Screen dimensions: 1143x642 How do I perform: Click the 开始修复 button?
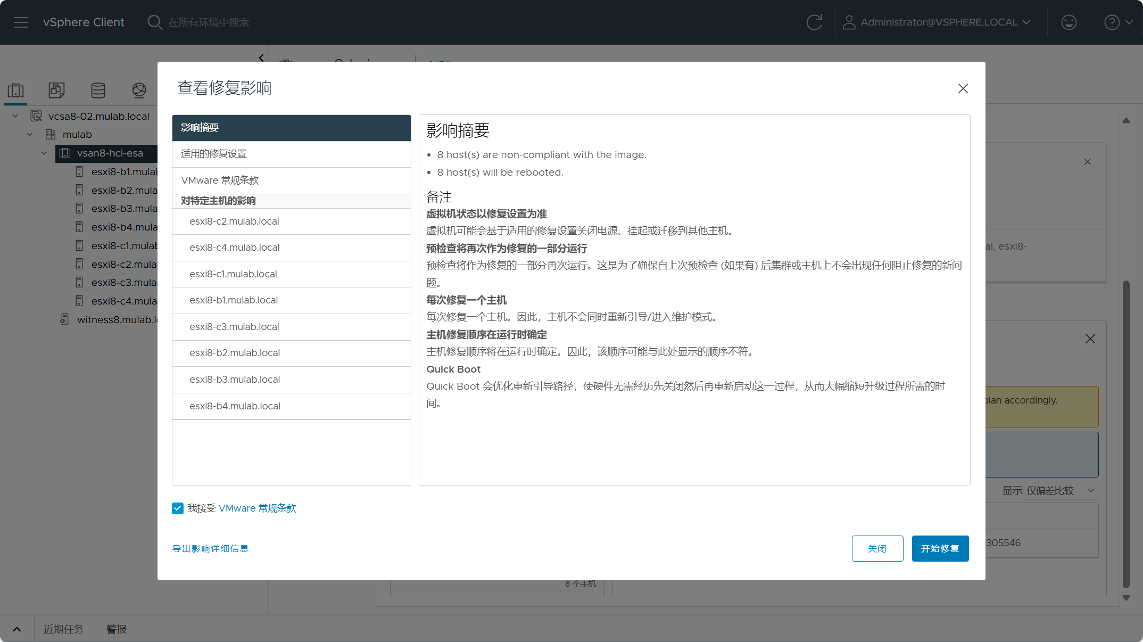940,548
